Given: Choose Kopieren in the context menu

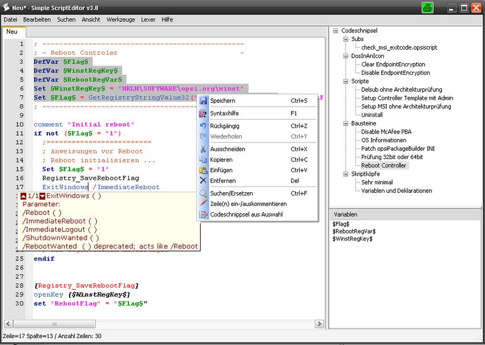Looking at the screenshot, I should tap(257, 160).
